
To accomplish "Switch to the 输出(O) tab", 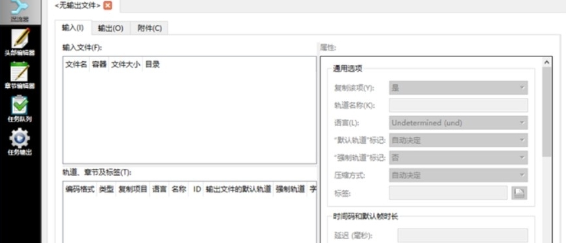I will tap(111, 28).
